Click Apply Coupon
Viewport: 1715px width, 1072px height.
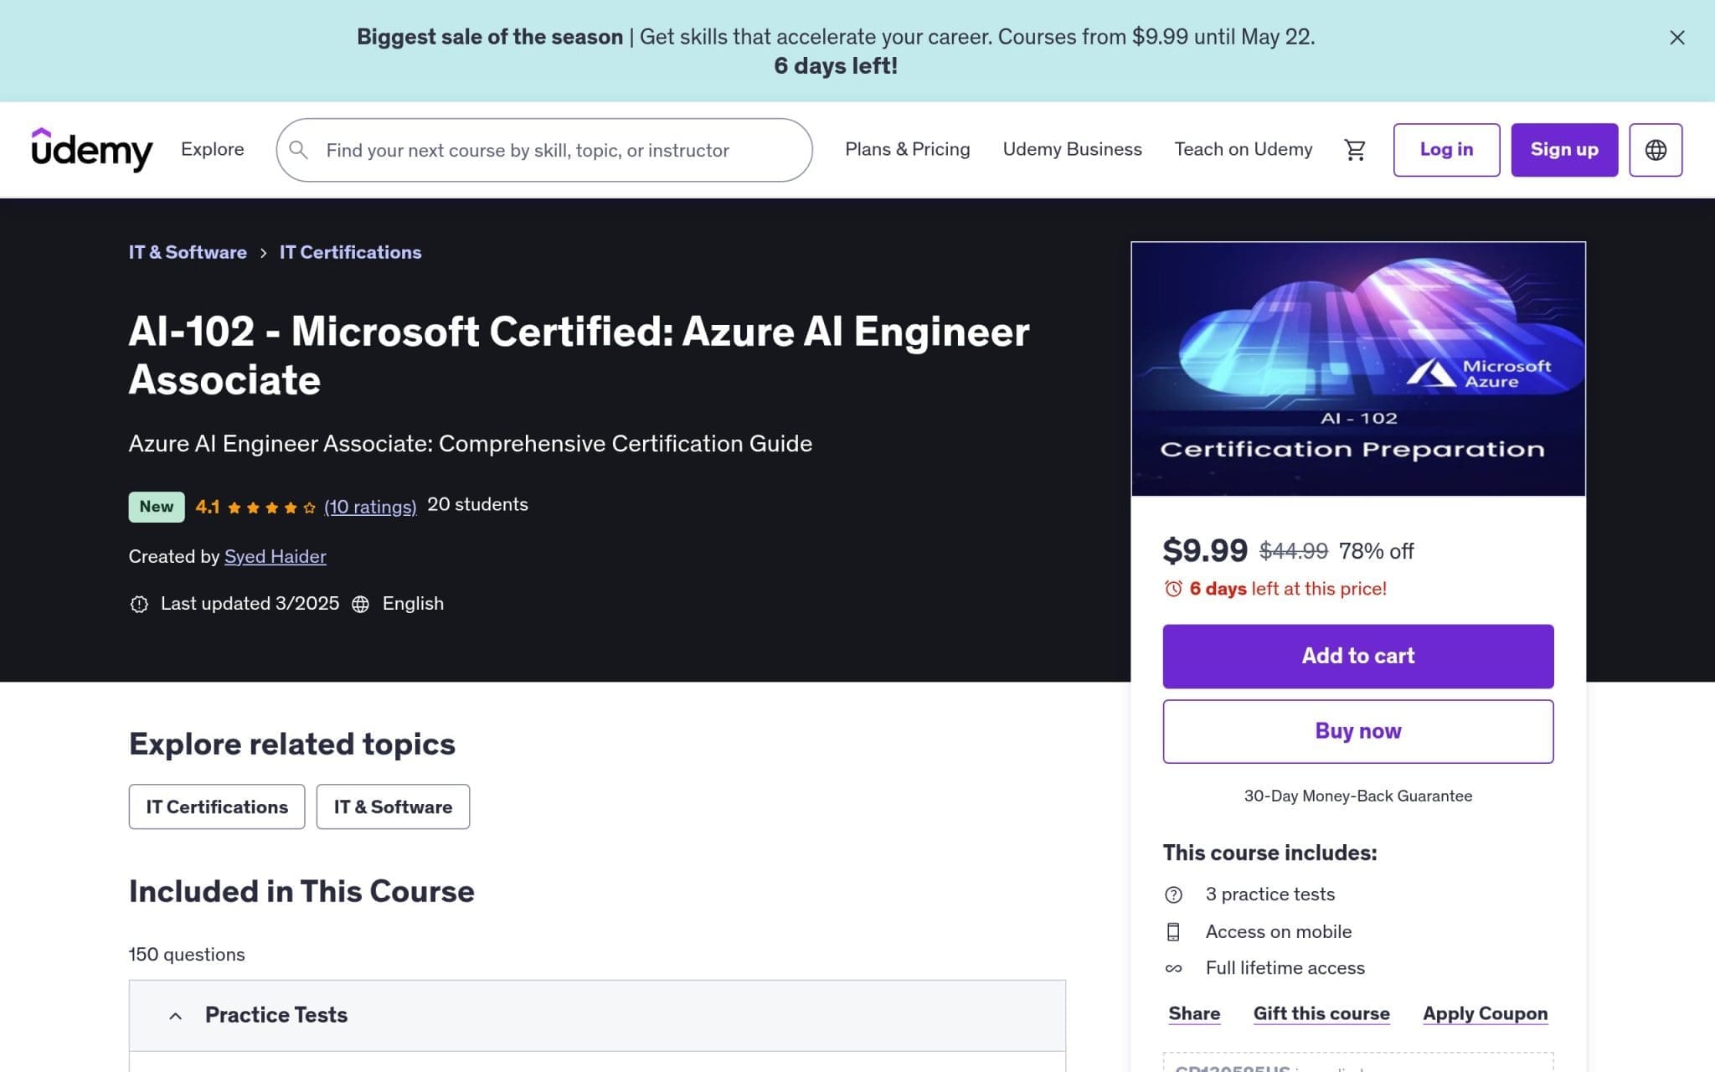[1486, 1013]
